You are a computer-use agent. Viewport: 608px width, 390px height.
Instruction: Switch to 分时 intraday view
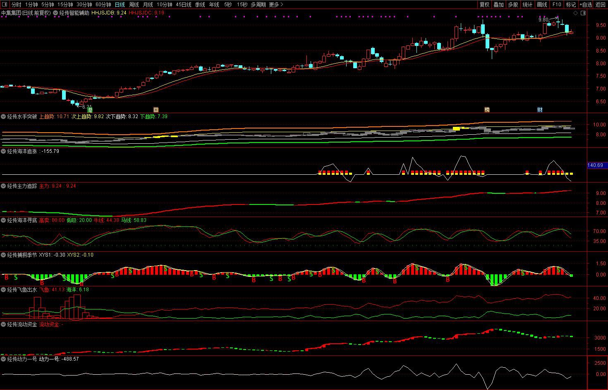tap(16, 5)
